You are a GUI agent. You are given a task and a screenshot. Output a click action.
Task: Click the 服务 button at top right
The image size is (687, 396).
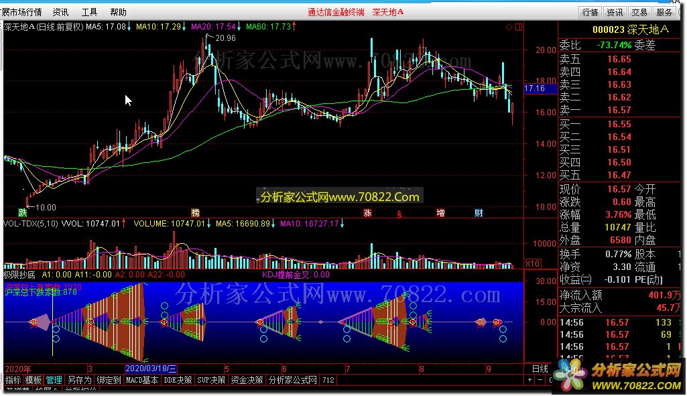(664, 13)
